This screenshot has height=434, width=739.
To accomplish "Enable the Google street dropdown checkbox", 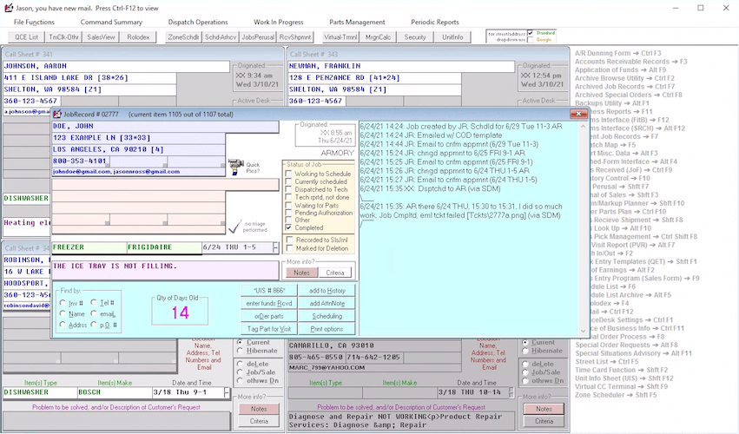I will [x=531, y=40].
